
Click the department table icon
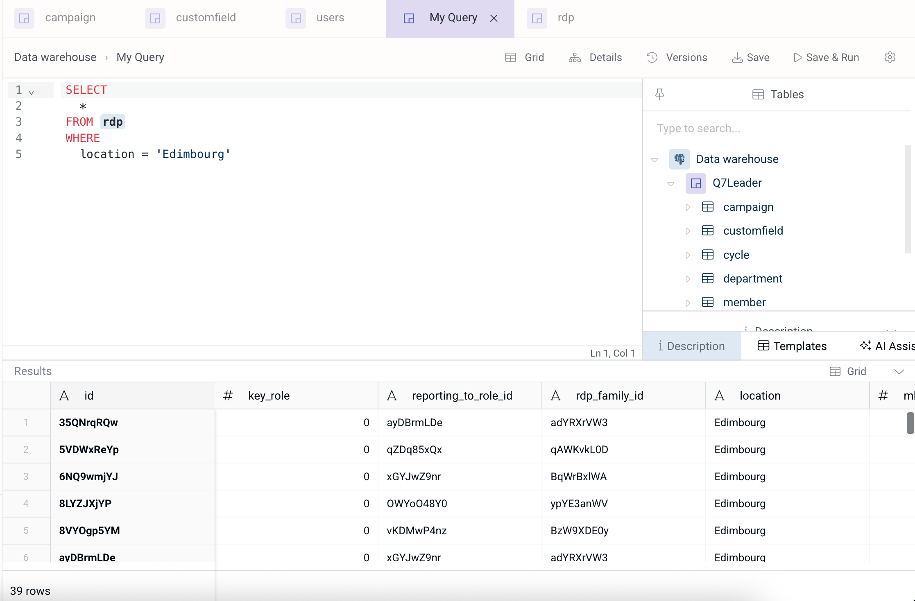pyautogui.click(x=707, y=279)
